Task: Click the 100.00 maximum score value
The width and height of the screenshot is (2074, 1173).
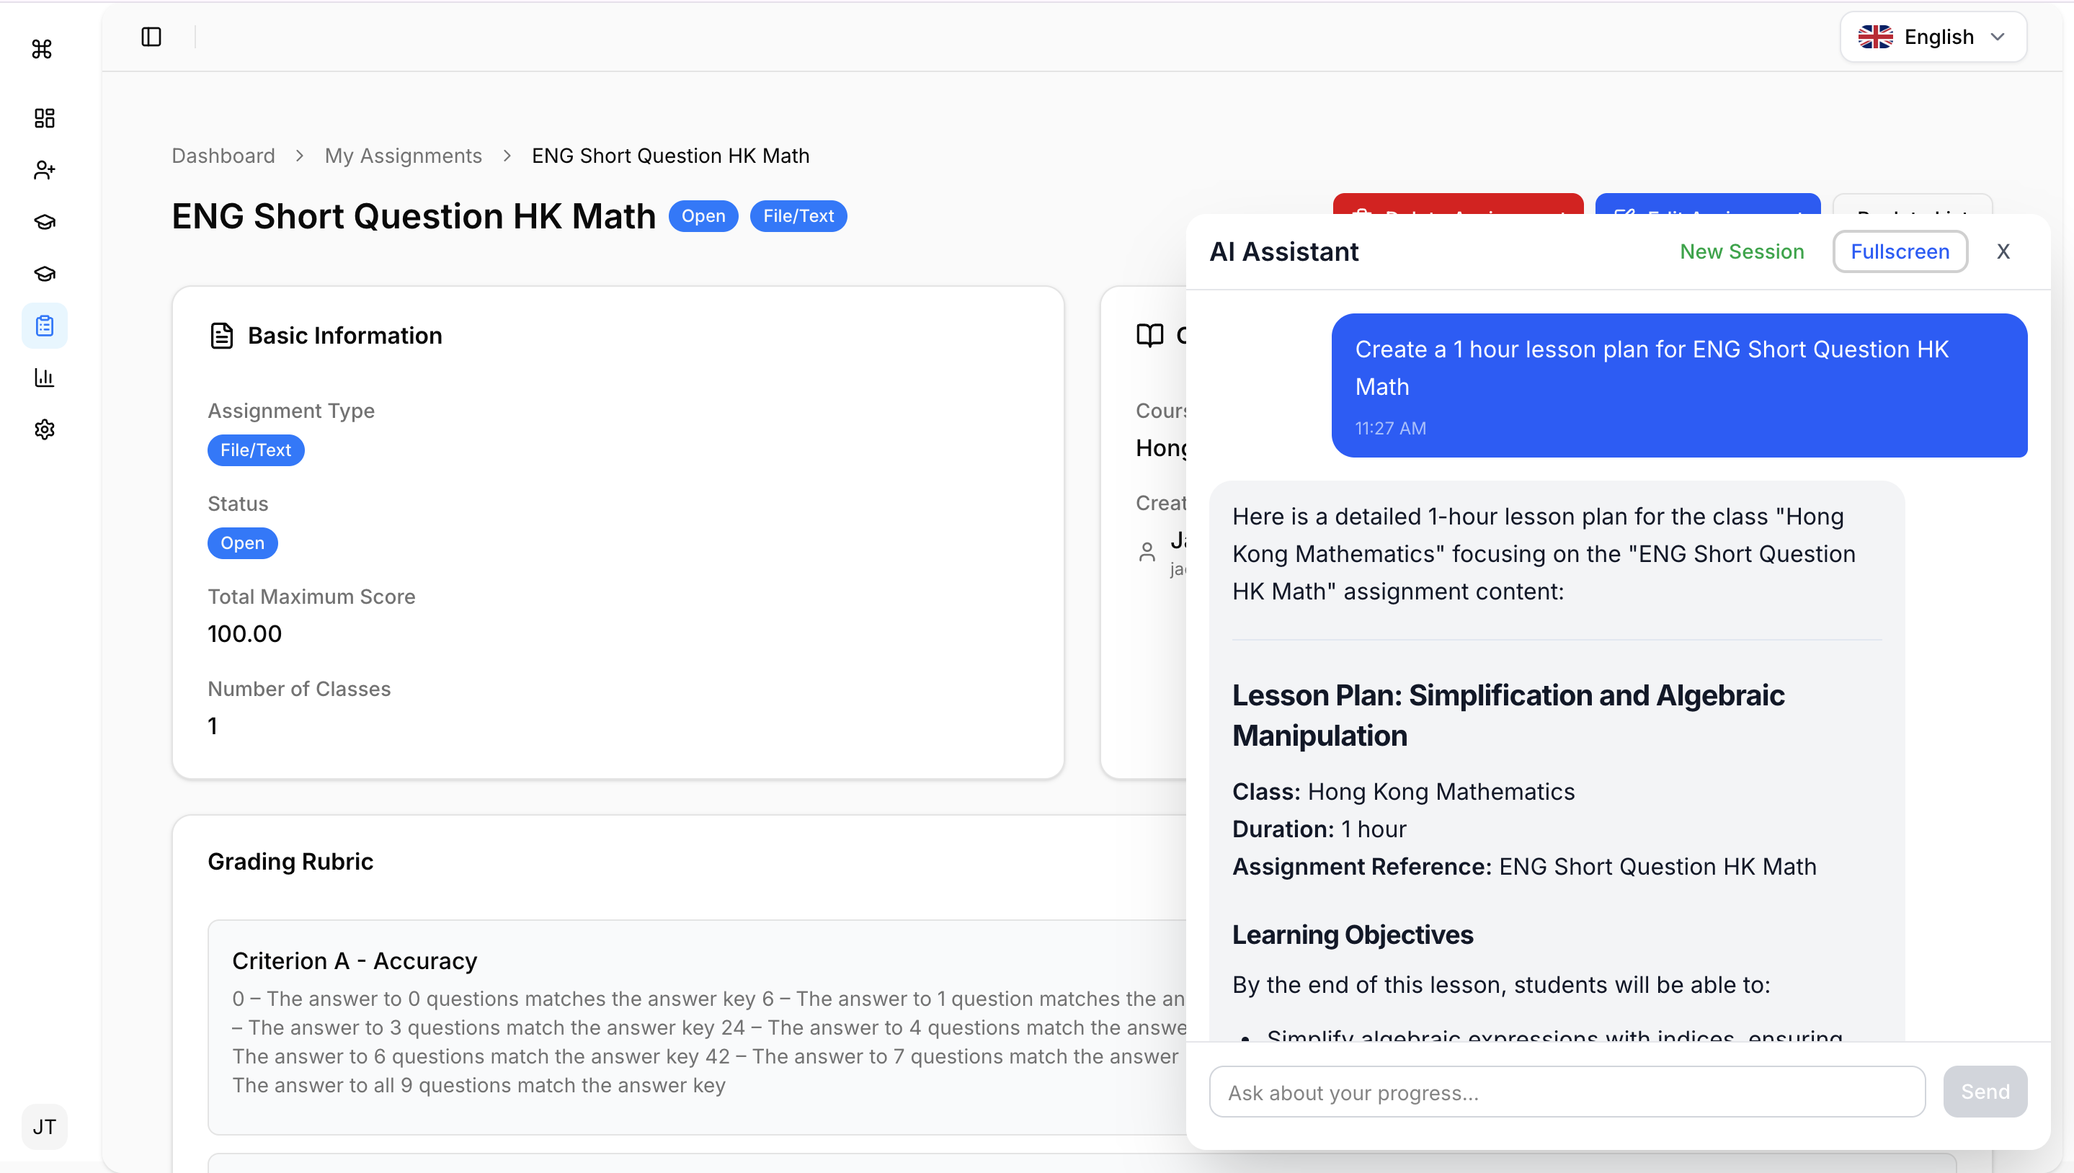Action: (245, 634)
